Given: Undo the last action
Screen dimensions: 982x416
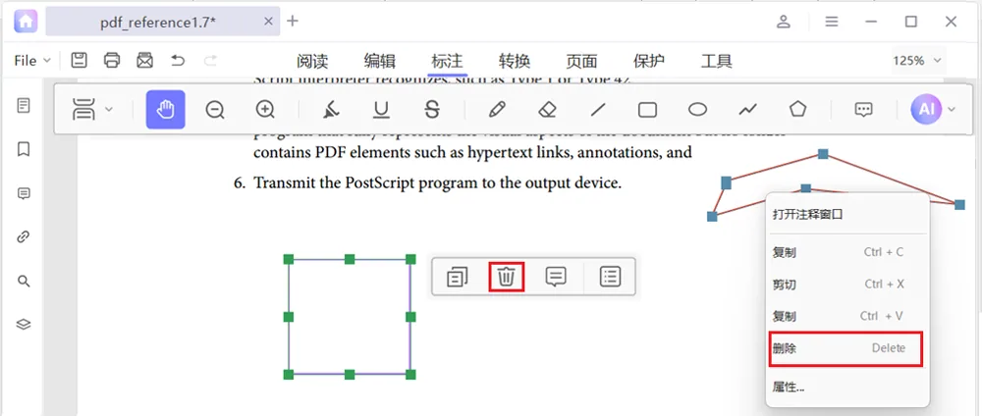Looking at the screenshot, I should click(178, 60).
